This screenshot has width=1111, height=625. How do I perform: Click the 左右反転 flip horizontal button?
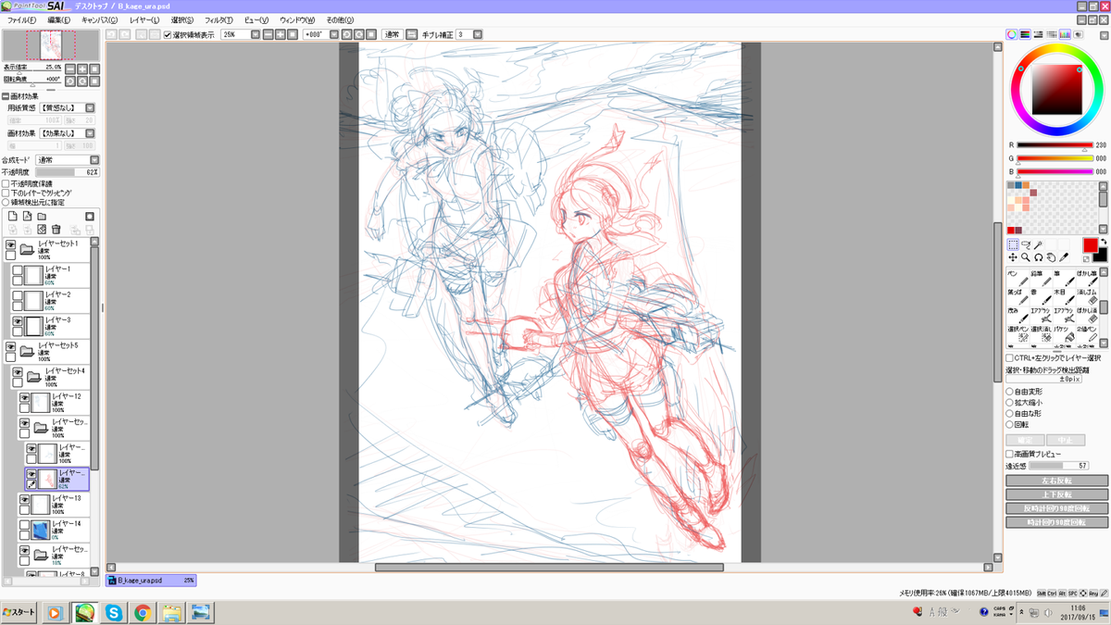tap(1056, 481)
